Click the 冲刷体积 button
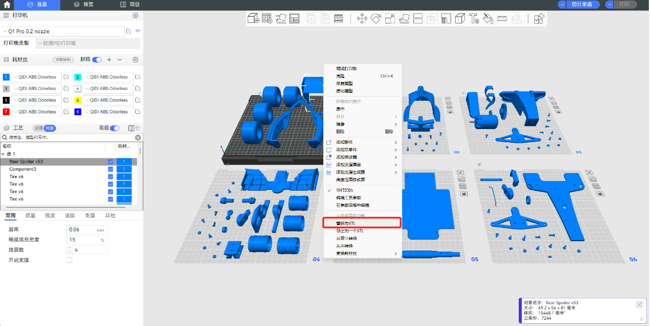This screenshot has width=650, height=326. point(63,60)
